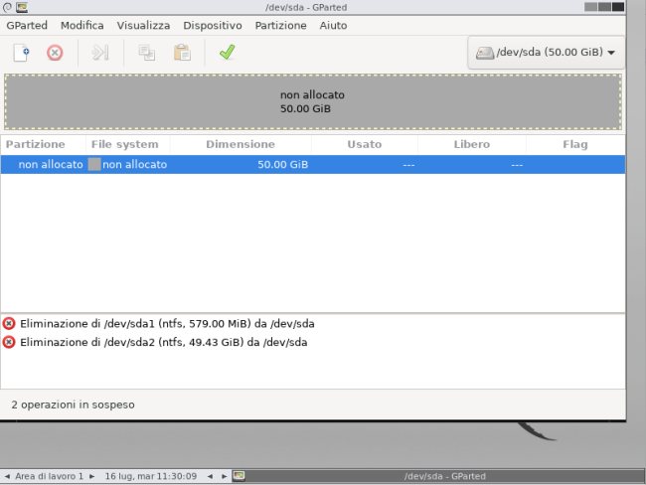Switch to next workspace after Area di lavoro 1

point(91,476)
